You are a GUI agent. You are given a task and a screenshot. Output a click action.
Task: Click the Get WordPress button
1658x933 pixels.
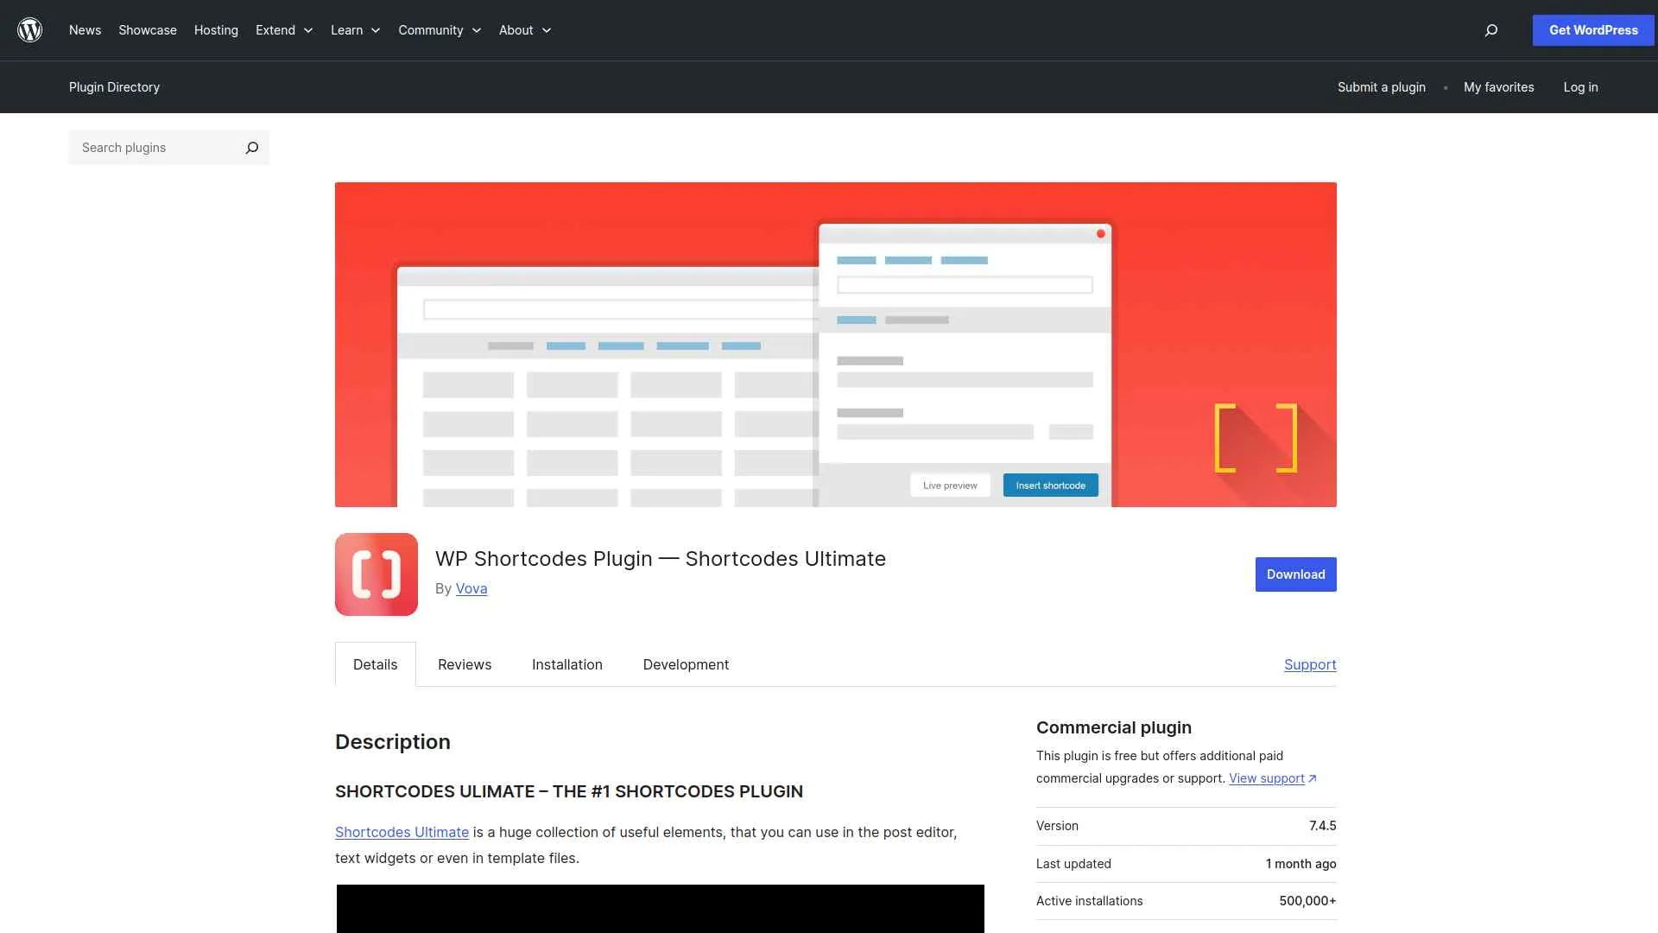(x=1592, y=29)
